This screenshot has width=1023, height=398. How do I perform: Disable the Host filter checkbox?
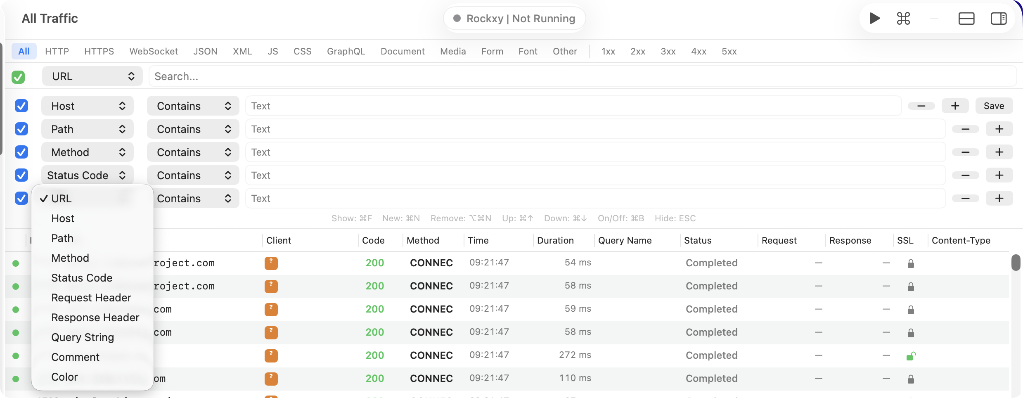(x=21, y=106)
